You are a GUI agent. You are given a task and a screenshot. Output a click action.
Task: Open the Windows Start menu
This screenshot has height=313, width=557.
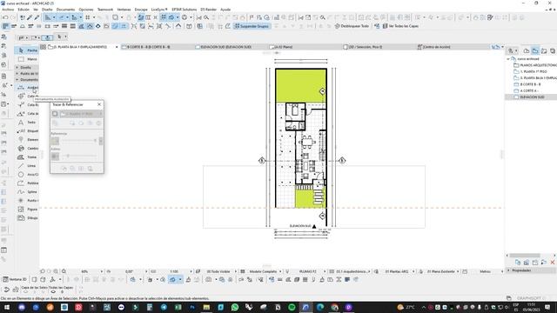7,307
